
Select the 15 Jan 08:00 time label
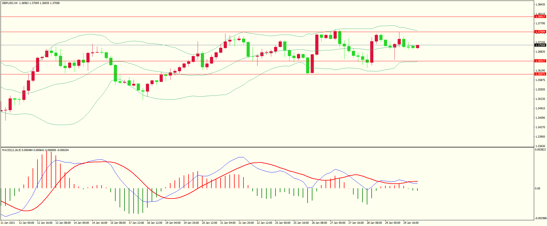[x=118, y=223]
